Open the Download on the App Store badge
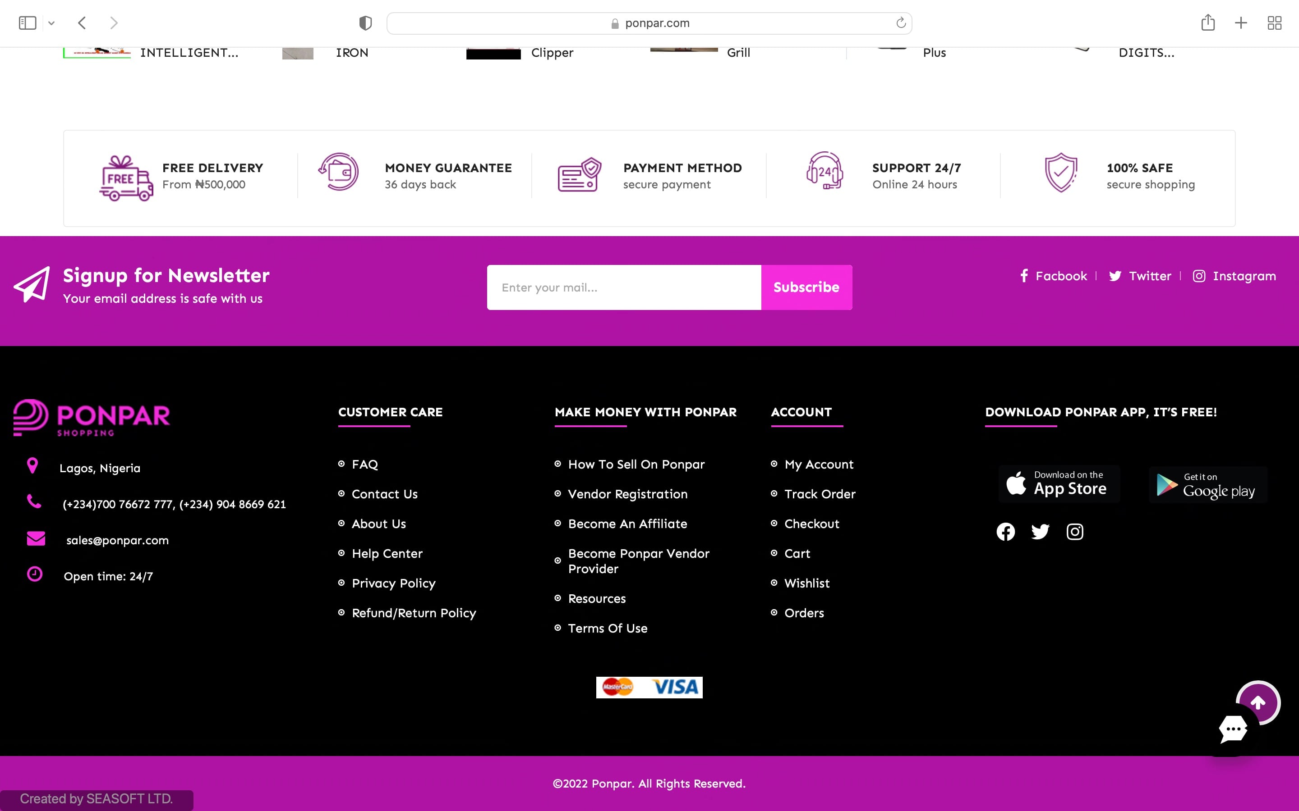 tap(1059, 484)
